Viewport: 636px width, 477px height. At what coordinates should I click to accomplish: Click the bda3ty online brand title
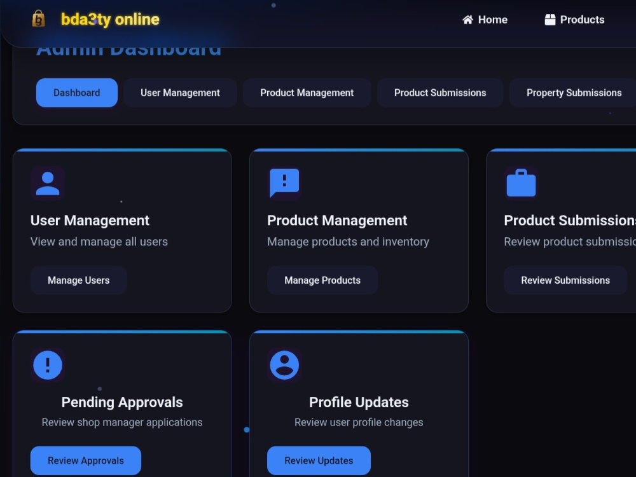point(110,19)
